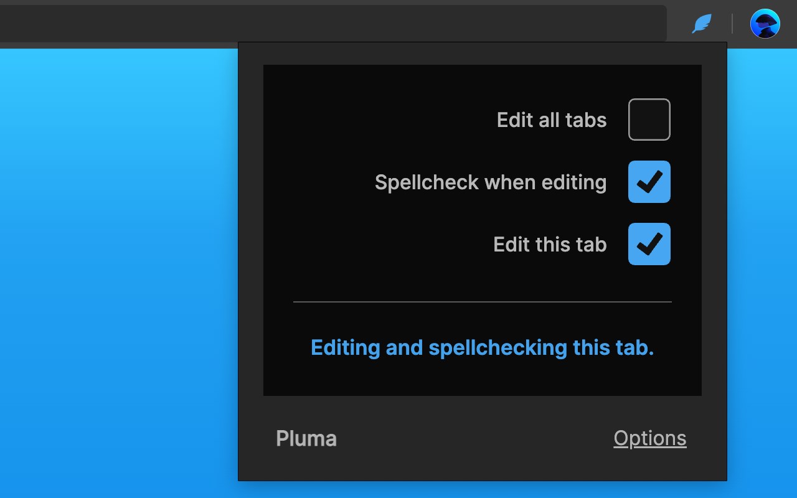Screen dimensions: 797x498
Task: Click the Pluma feather extension icon
Action: pyautogui.click(x=702, y=24)
